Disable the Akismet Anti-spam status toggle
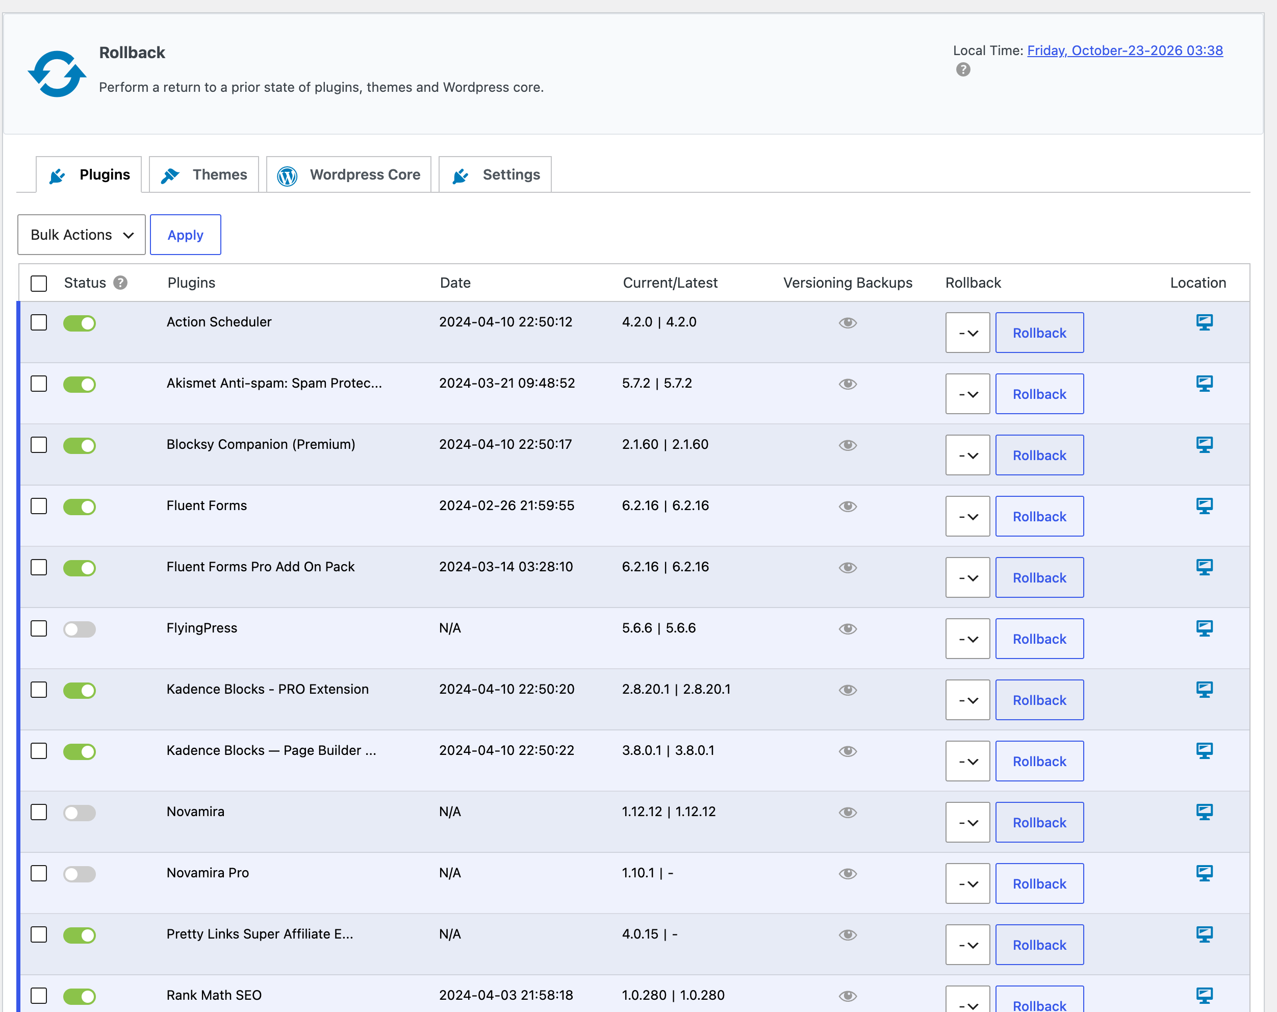The image size is (1277, 1012). (80, 384)
